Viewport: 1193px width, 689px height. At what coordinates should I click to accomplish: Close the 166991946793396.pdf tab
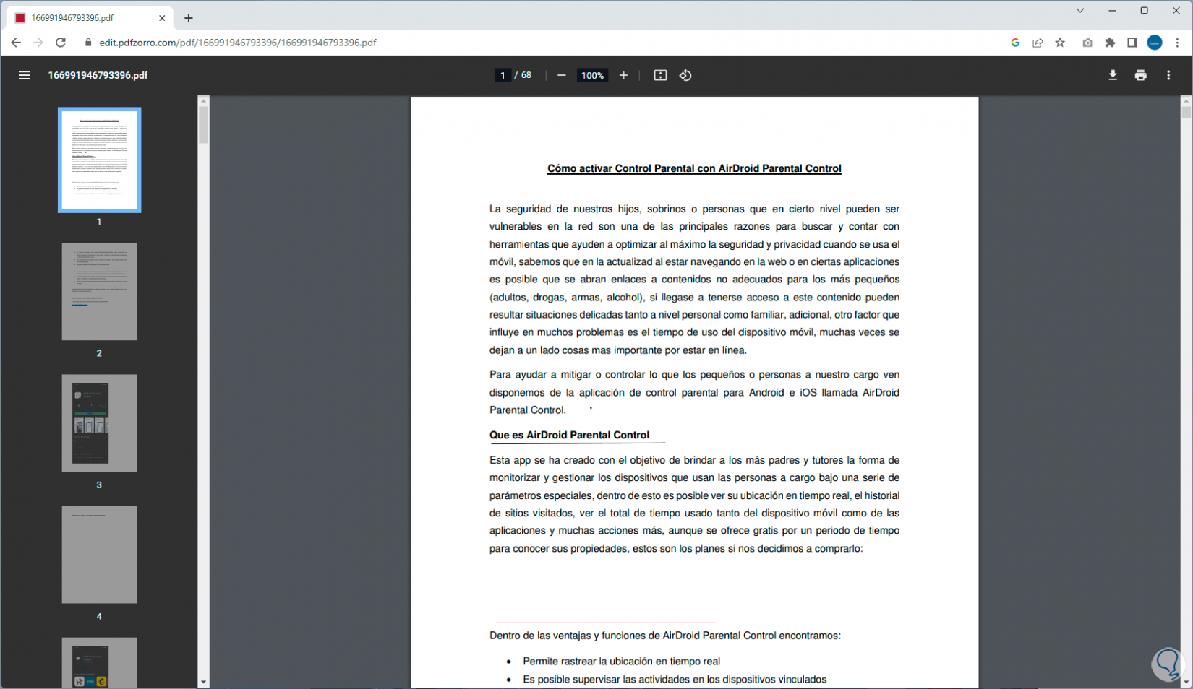point(162,18)
